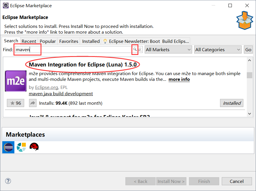Click the Maven Integration for Eclipse (Luna) 1.5.0 title
The width and height of the screenshot is (256, 191).
tap(83, 64)
